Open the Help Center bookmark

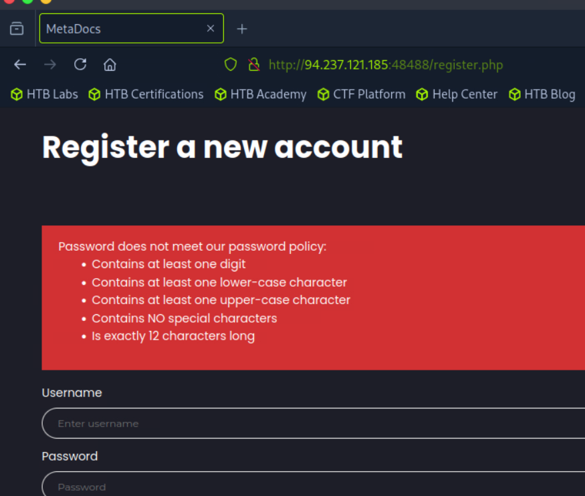click(457, 94)
